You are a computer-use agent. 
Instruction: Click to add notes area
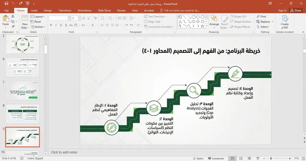point(64,152)
